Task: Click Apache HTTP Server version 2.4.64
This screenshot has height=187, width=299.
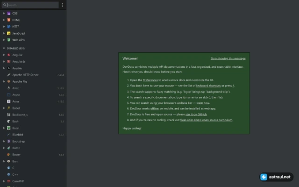Action: [x=61, y=75]
